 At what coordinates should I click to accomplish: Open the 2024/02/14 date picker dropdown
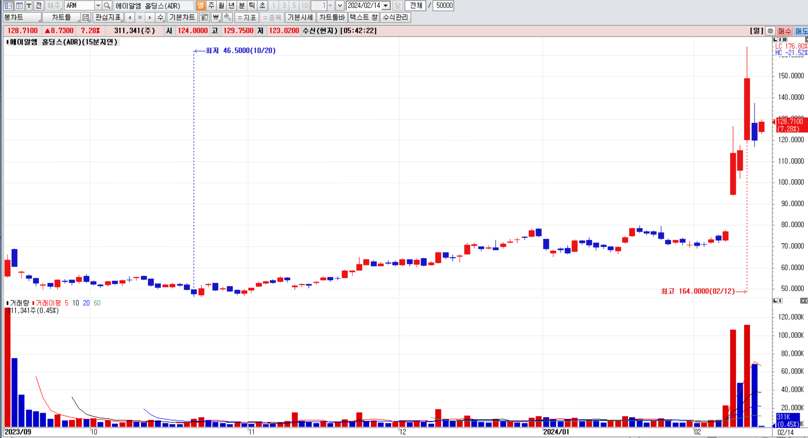(386, 5)
